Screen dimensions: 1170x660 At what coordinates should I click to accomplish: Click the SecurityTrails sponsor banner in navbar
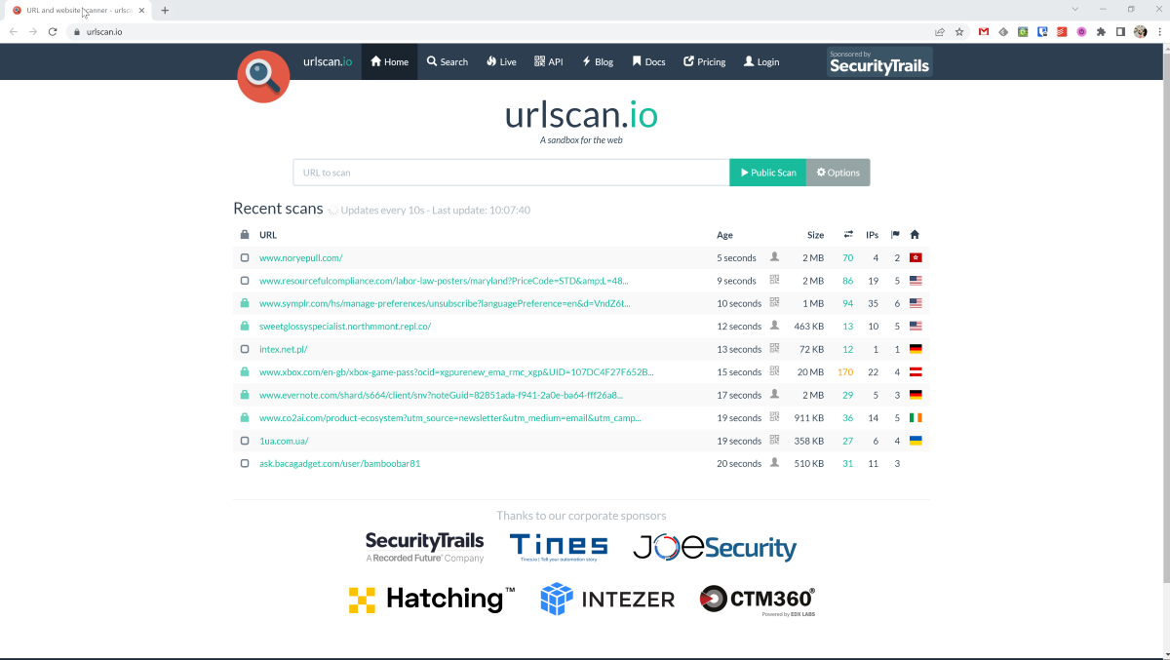[879, 61]
